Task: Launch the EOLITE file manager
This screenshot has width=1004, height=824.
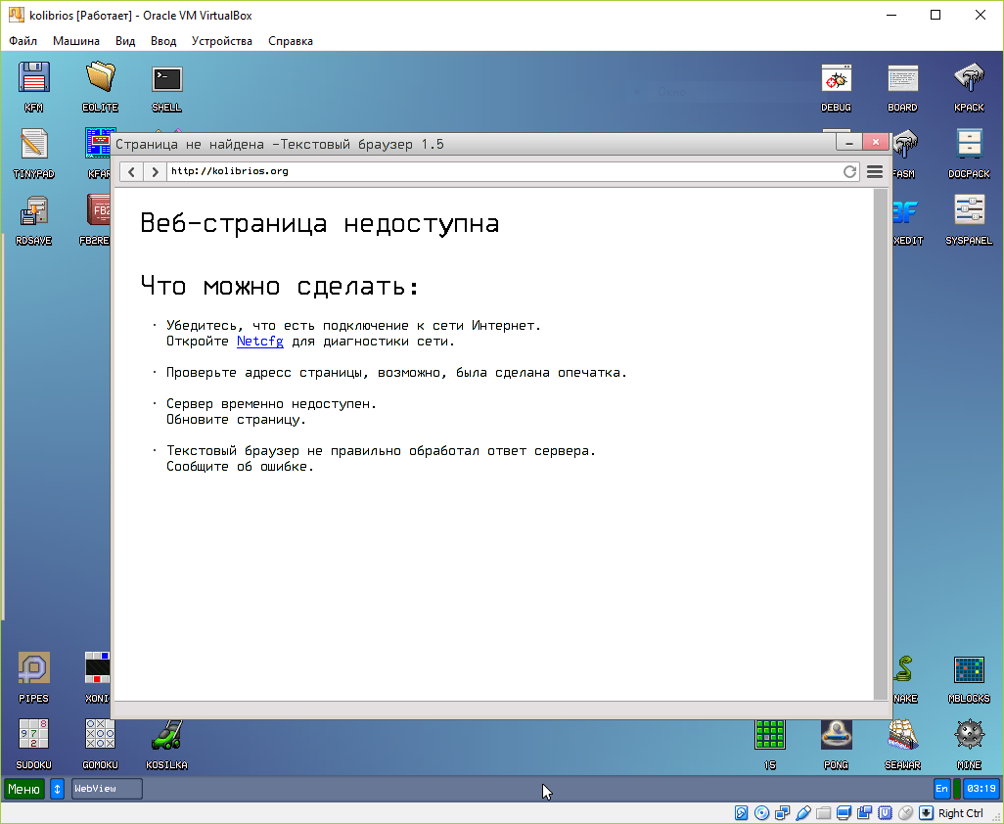Action: pyautogui.click(x=100, y=80)
